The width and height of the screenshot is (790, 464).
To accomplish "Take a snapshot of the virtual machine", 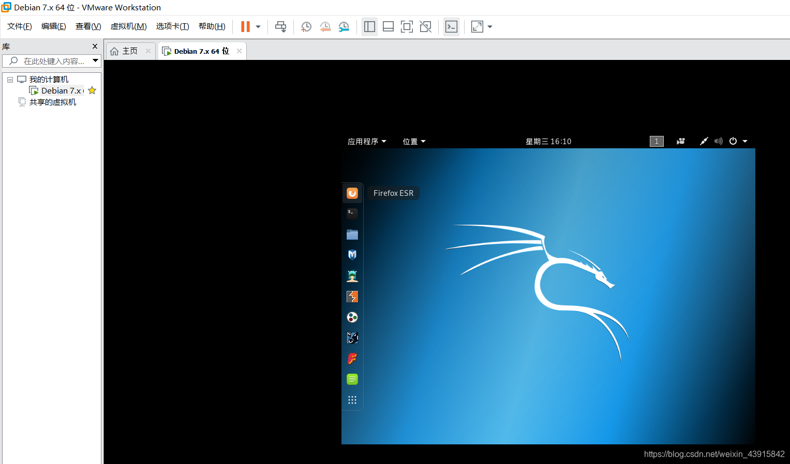I will tap(306, 27).
